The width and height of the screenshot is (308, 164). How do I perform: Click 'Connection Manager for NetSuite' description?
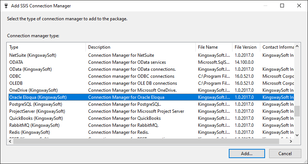point(121,55)
